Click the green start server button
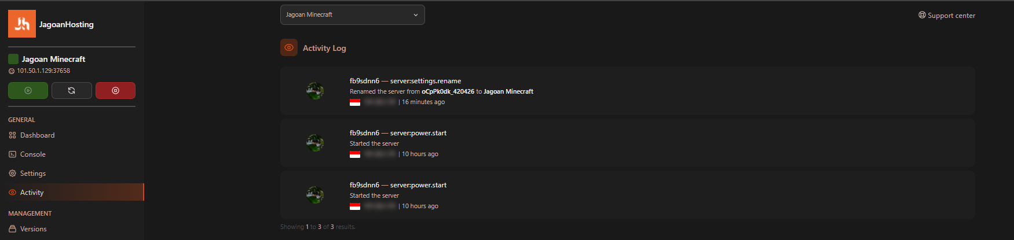This screenshot has width=1014, height=240. point(28,90)
